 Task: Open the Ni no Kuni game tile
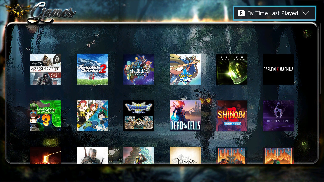[x=185, y=155]
